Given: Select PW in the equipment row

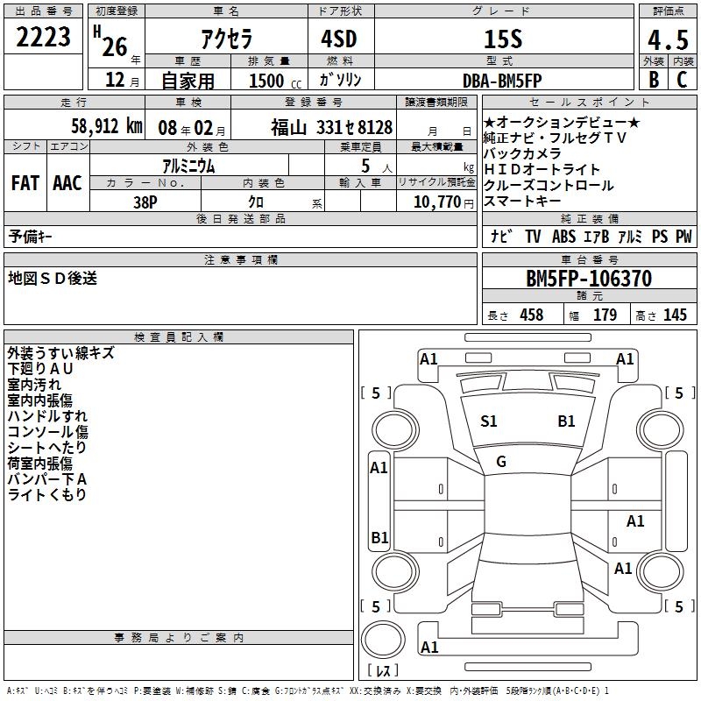Looking at the screenshot, I should [683, 236].
